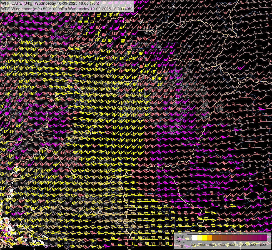Click the 500 value on the legend
This screenshot has width=272, height=250.
tap(212, 245)
